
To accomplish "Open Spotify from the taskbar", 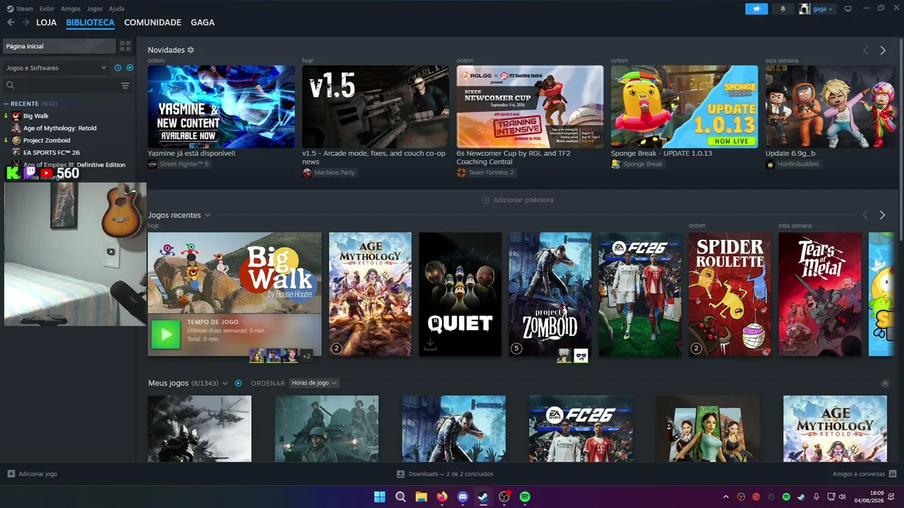I will 525,497.
